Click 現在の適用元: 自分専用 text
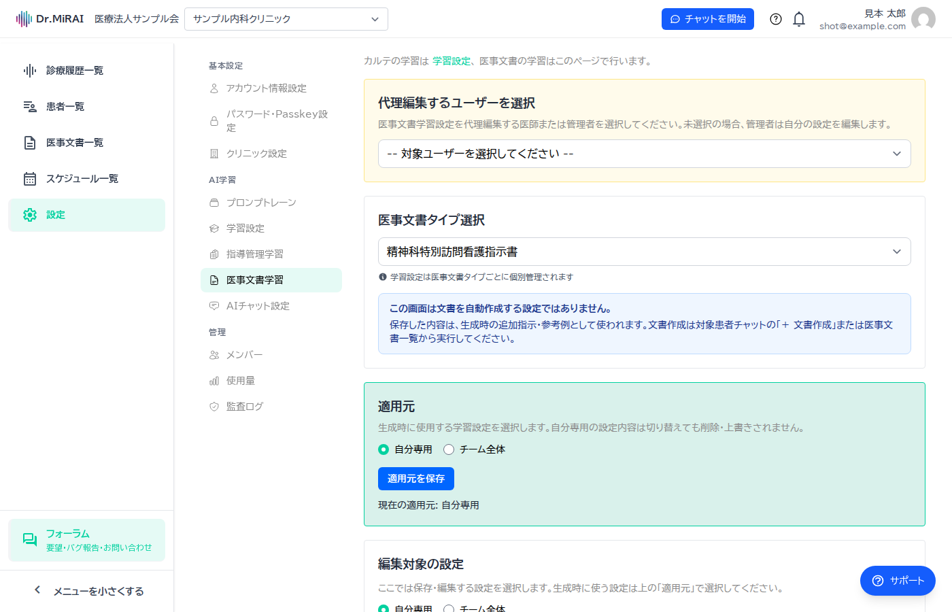This screenshot has width=952, height=612. (428, 505)
